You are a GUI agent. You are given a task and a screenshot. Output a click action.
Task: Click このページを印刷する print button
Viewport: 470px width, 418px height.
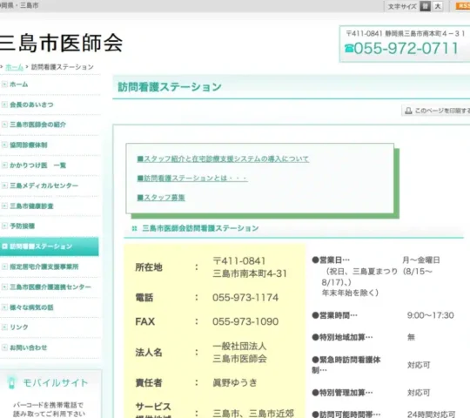pyautogui.click(x=436, y=111)
